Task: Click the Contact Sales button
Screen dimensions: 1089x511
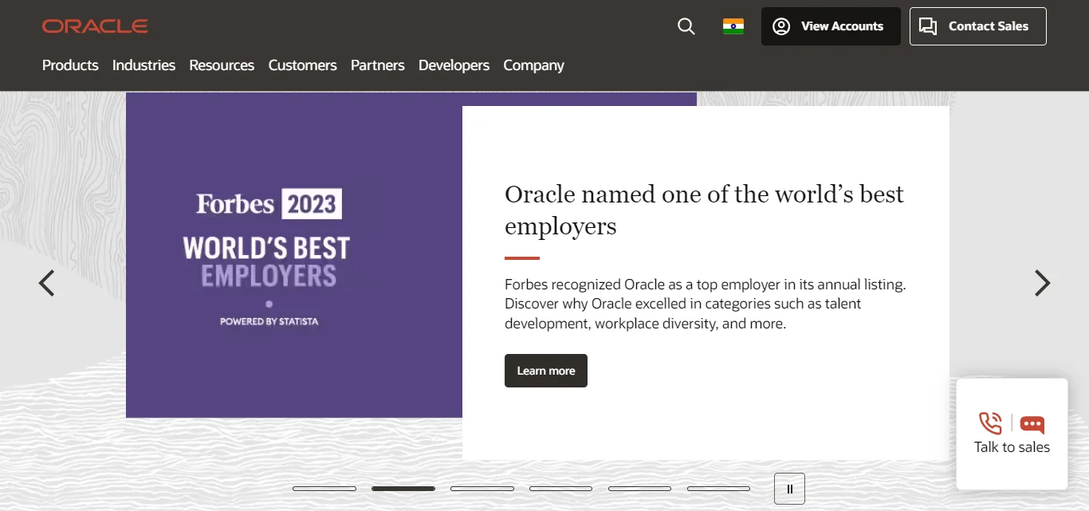Action: 978,26
